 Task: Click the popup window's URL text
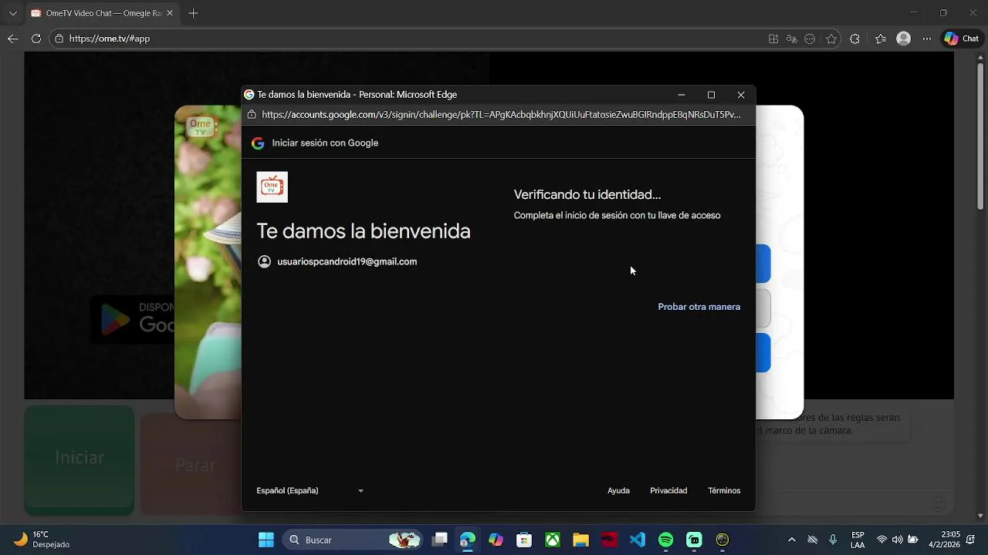pyautogui.click(x=501, y=115)
